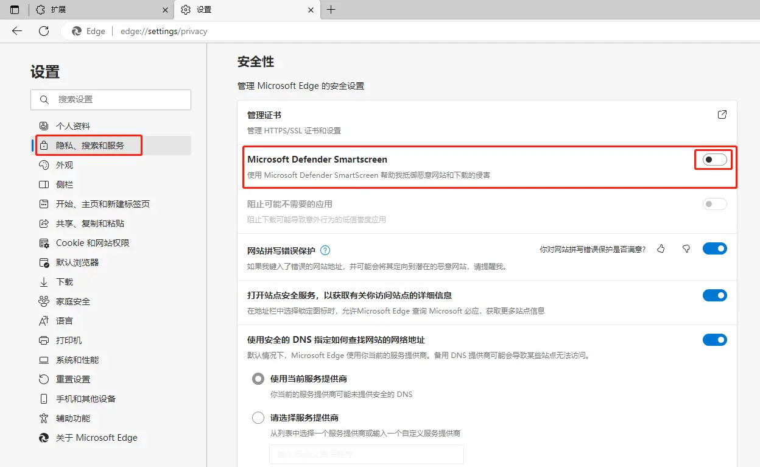760x467 pixels.
Task: Open 手机和其他设备 settings
Action: [x=111, y=399]
